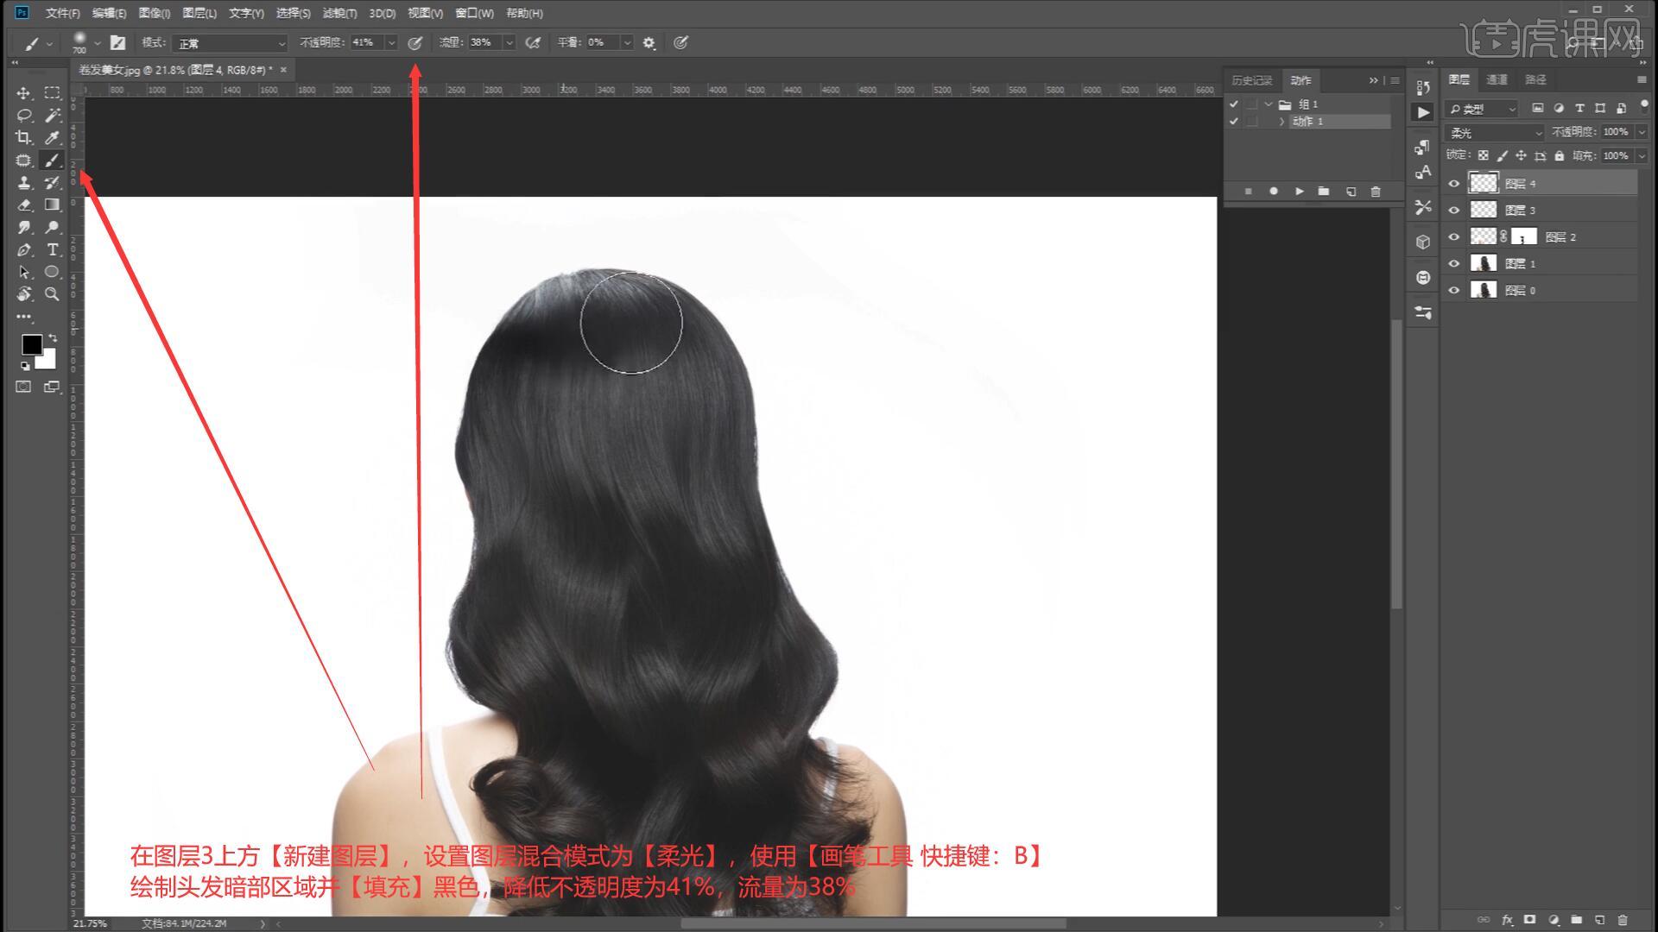This screenshot has width=1658, height=932.
Task: Switch to the 历史记录 tab
Action: 1252,80
